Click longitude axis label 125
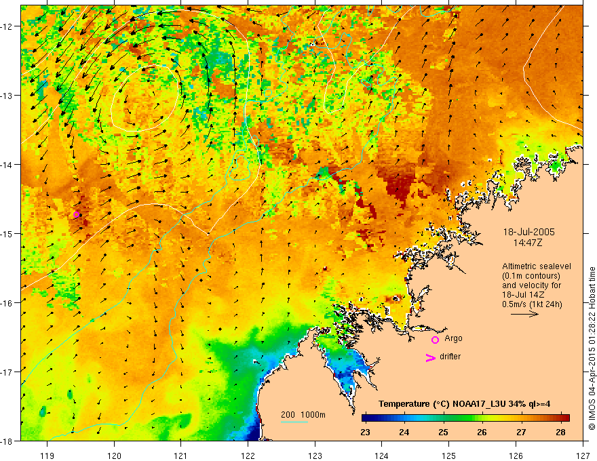Image resolution: width=597 pixels, height=461 pixels. tap(449, 456)
